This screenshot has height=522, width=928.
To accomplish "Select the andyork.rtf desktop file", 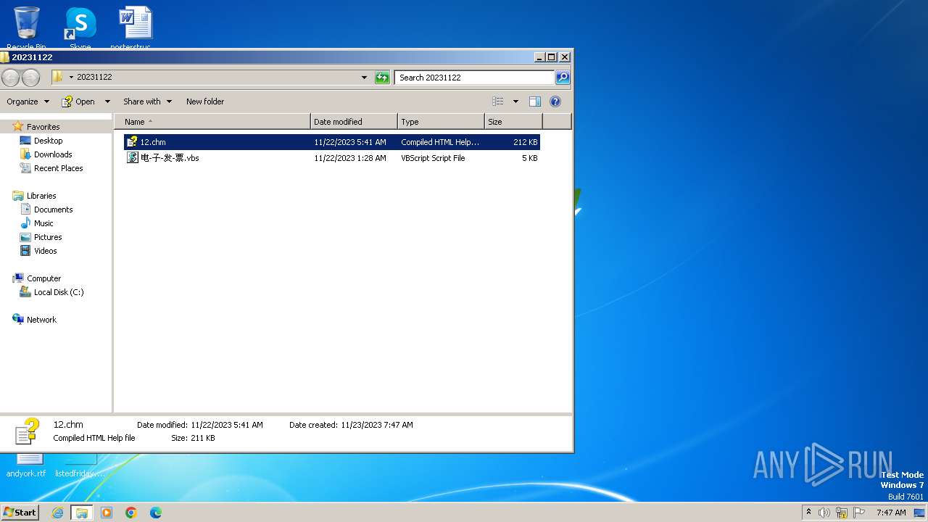I will (x=26, y=465).
